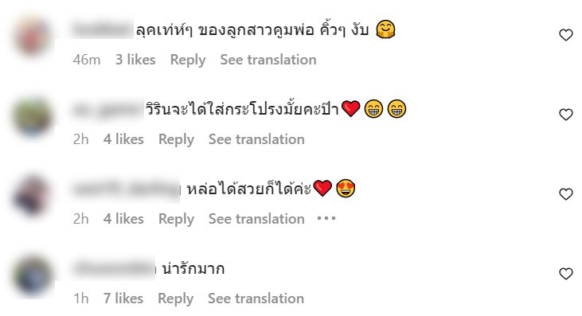582x316 pixels.
Task: Tap heart icon beside heart-eyes emoji comment
Action: pyautogui.click(x=565, y=194)
